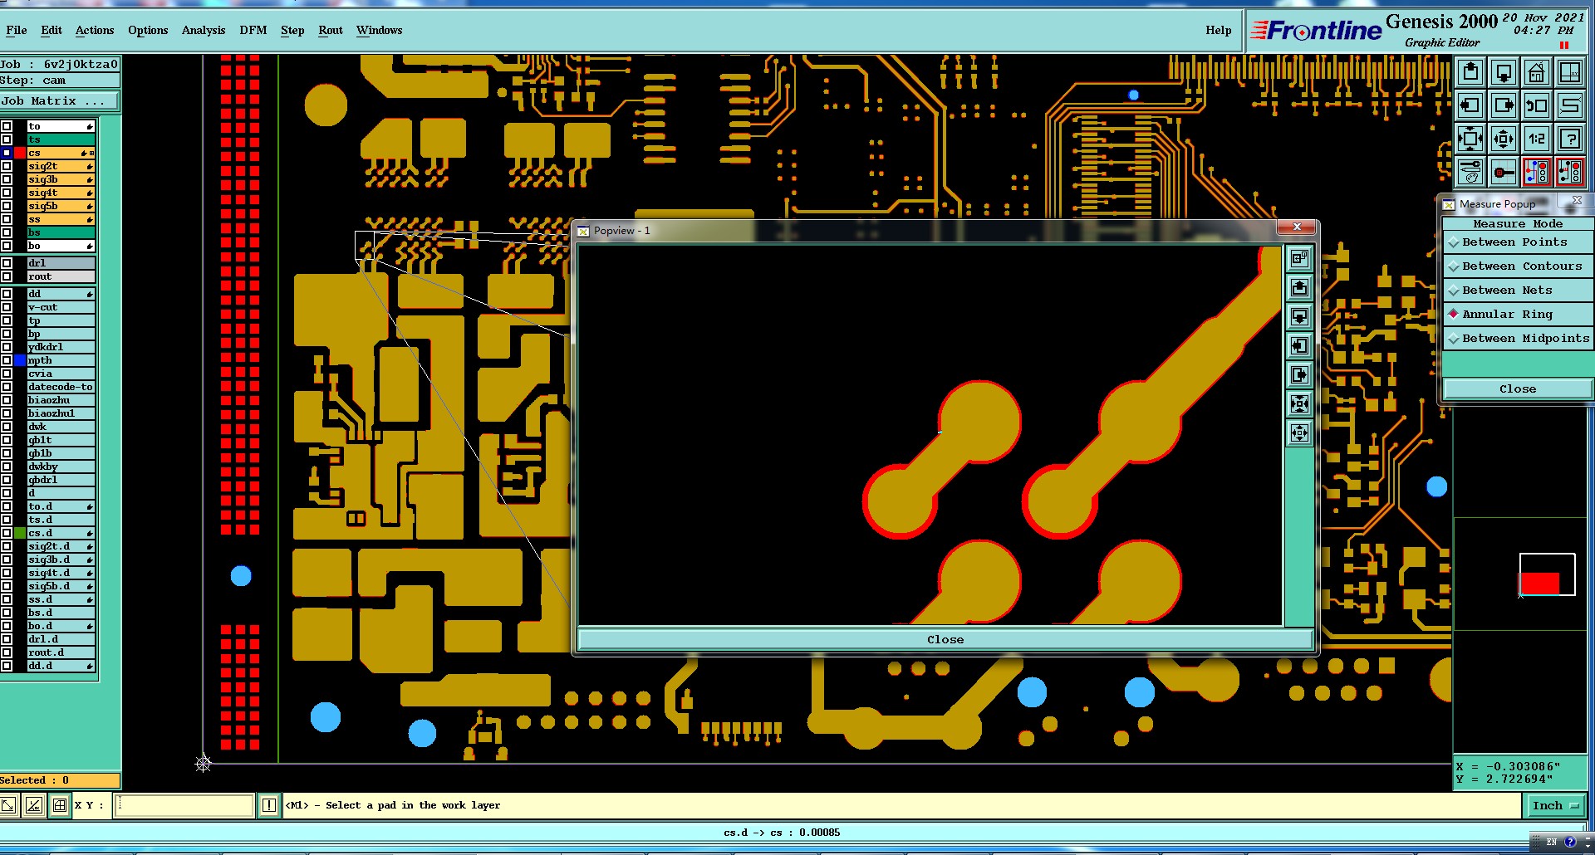Click the Popview detach window icon
The height and width of the screenshot is (855, 1595).
tap(1299, 259)
